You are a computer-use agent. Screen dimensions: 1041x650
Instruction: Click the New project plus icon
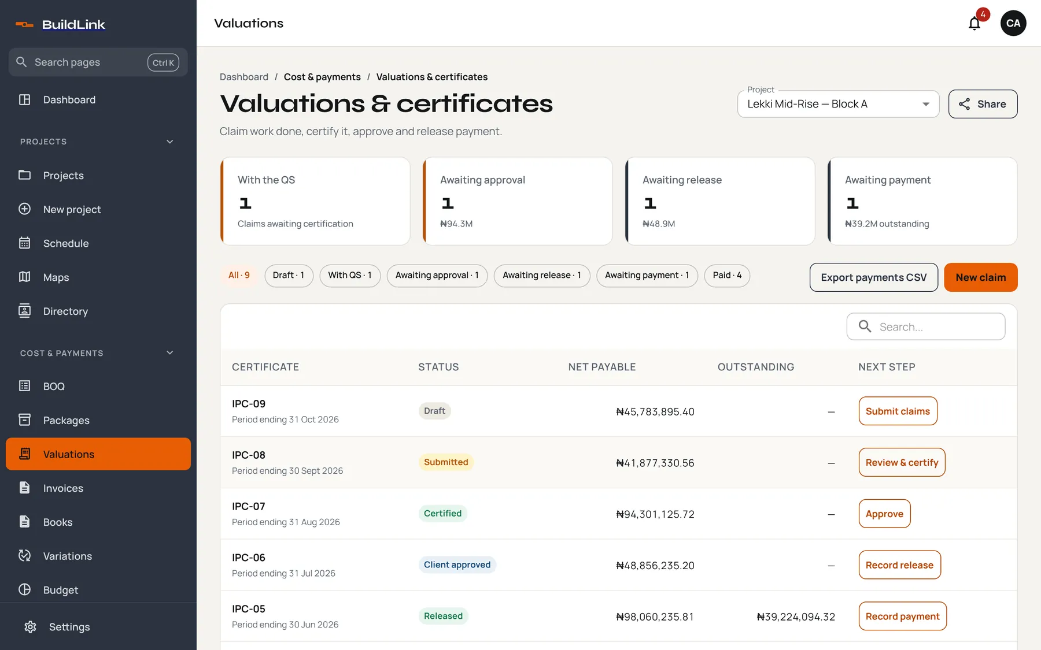click(24, 209)
